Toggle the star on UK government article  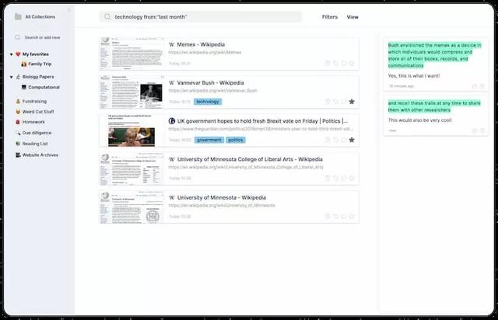tap(352, 140)
